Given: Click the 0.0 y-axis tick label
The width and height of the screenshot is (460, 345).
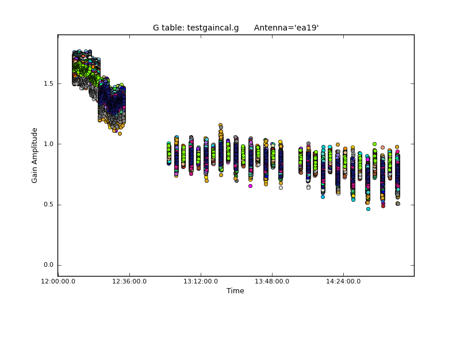Looking at the screenshot, I should coord(48,265).
